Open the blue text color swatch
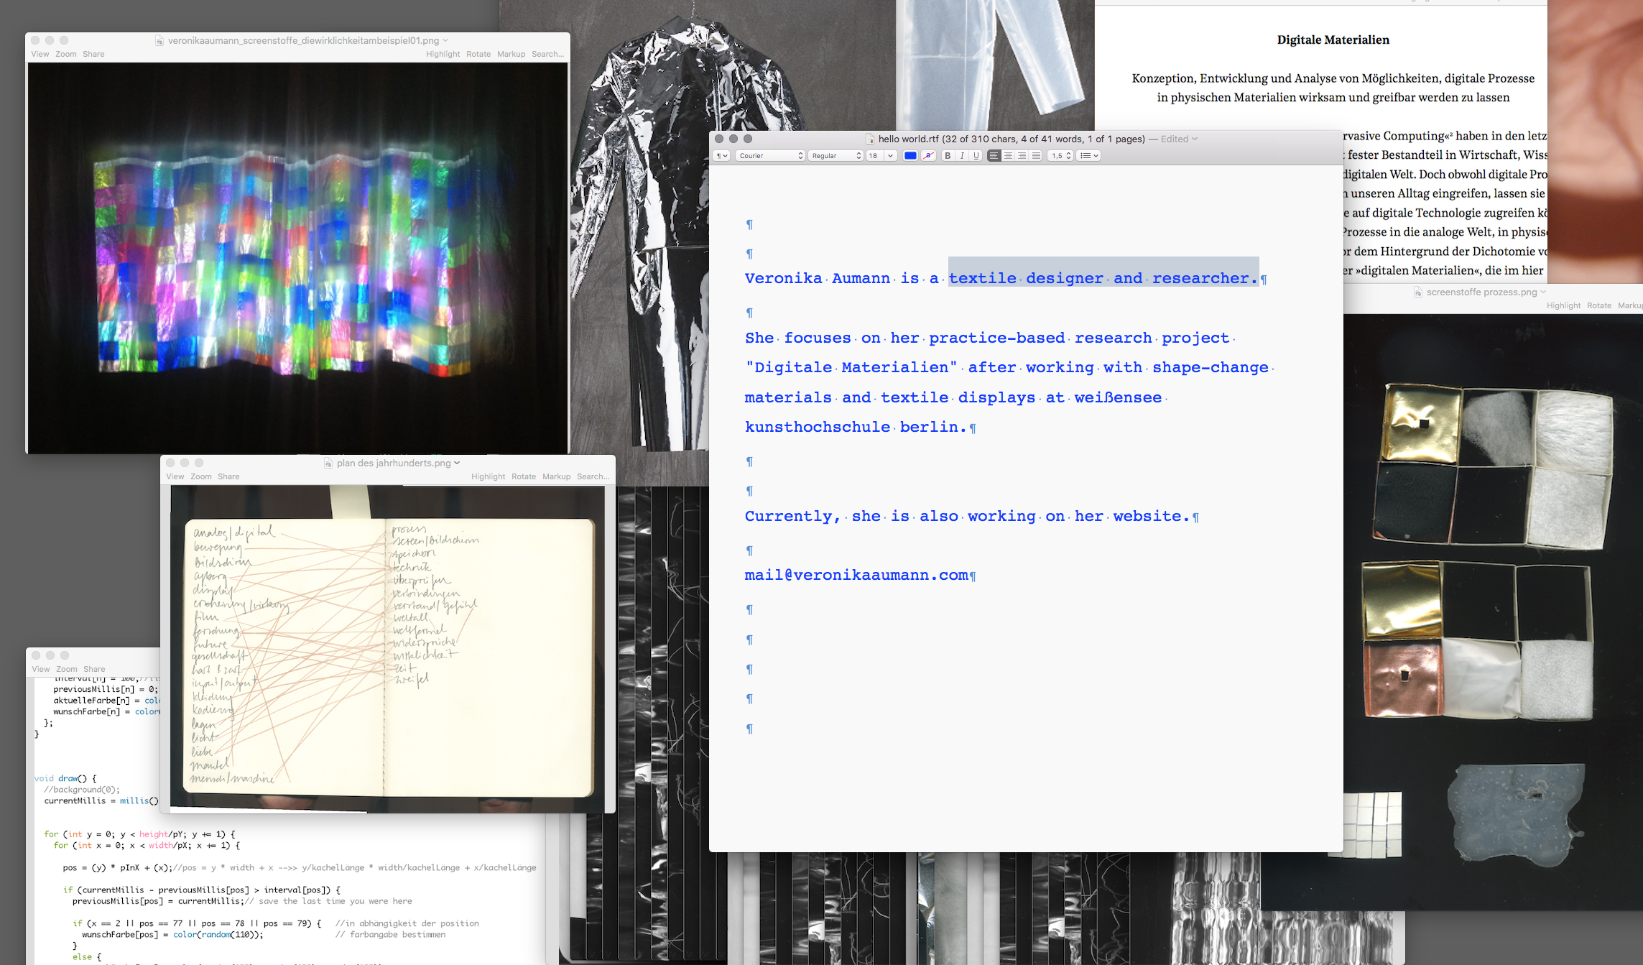1643x965 pixels. tap(910, 156)
